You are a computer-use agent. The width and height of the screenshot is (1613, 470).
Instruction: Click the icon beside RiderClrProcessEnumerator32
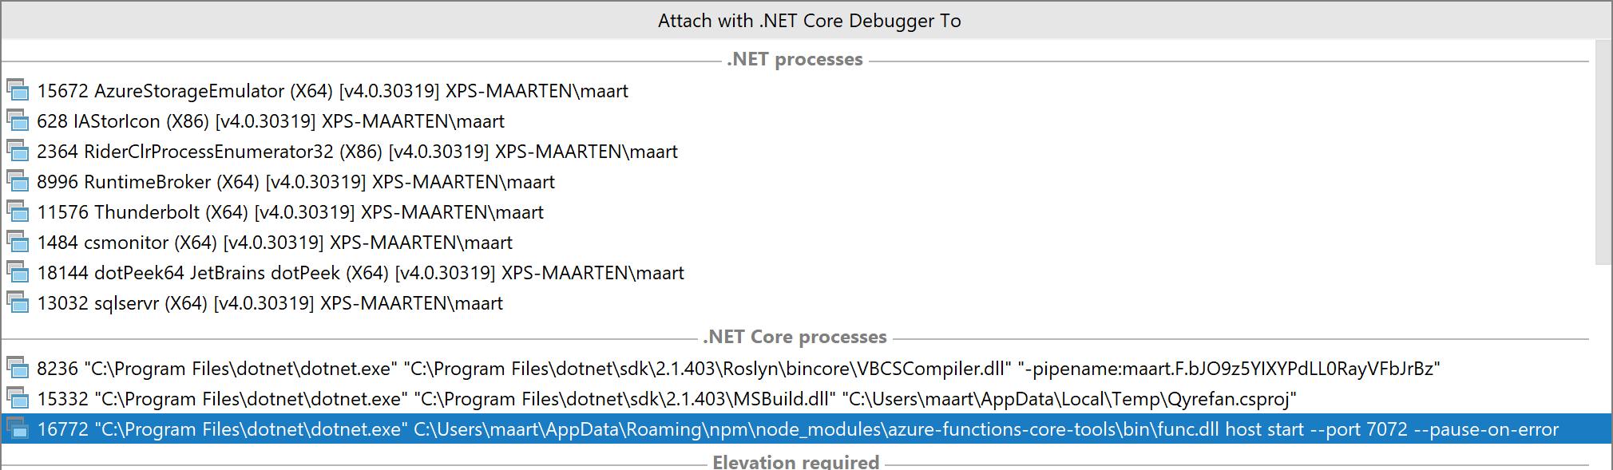[18, 151]
